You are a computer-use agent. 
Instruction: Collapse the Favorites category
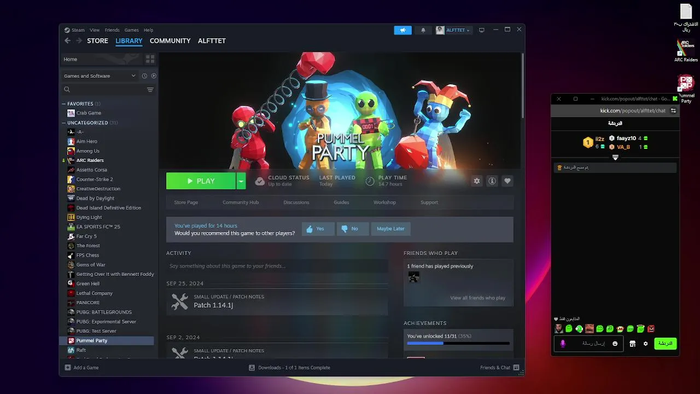click(x=63, y=104)
